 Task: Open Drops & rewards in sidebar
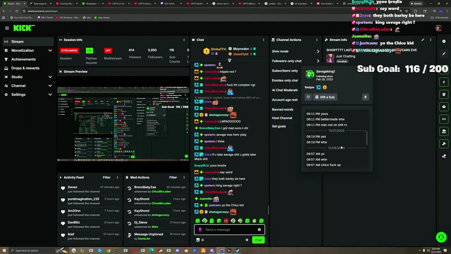(x=27, y=68)
